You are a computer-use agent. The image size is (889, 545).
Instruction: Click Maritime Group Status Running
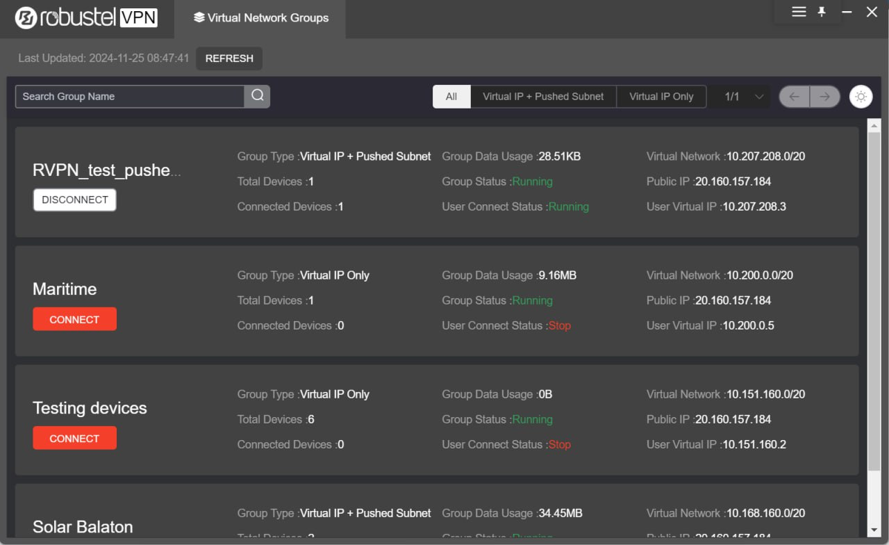(x=533, y=300)
